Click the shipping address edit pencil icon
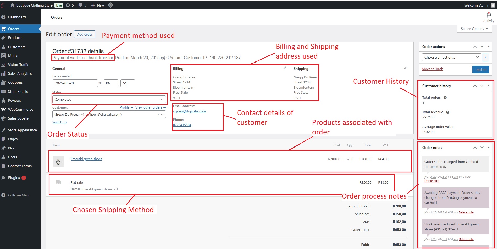The image size is (497, 249). coord(405,68)
